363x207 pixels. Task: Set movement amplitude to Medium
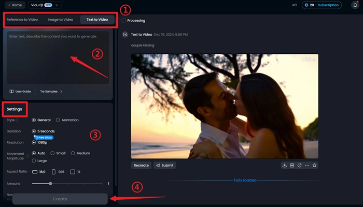tap(73, 153)
